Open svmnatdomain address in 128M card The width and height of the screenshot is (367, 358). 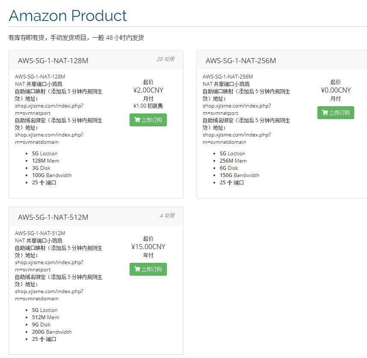(x=49, y=138)
